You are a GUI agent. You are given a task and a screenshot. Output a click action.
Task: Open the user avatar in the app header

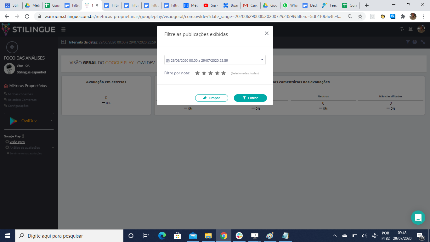pos(421,29)
